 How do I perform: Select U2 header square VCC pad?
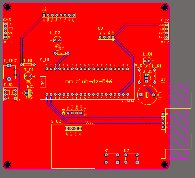44,15
